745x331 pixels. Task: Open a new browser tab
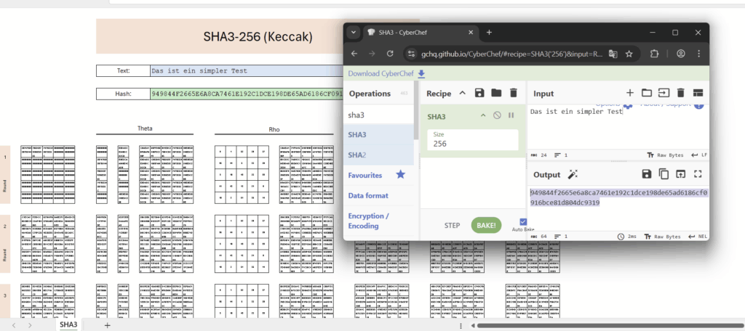[x=489, y=32]
